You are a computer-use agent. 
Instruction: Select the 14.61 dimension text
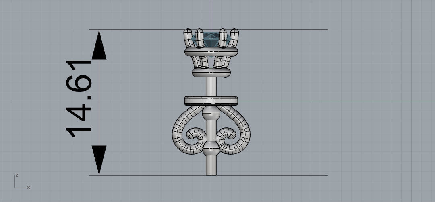79,99
